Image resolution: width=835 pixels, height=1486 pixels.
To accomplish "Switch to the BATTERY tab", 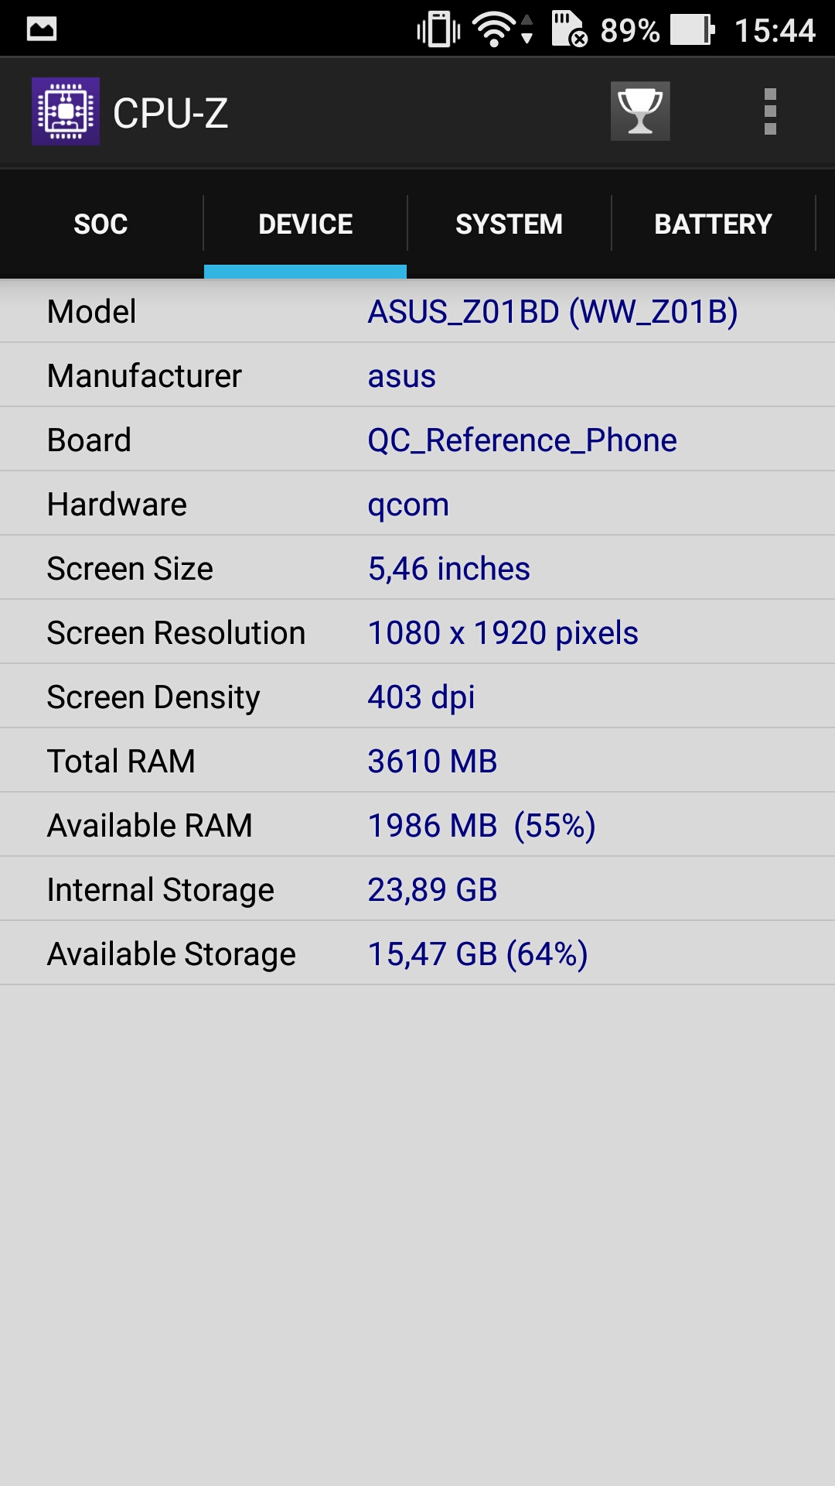I will (x=713, y=224).
